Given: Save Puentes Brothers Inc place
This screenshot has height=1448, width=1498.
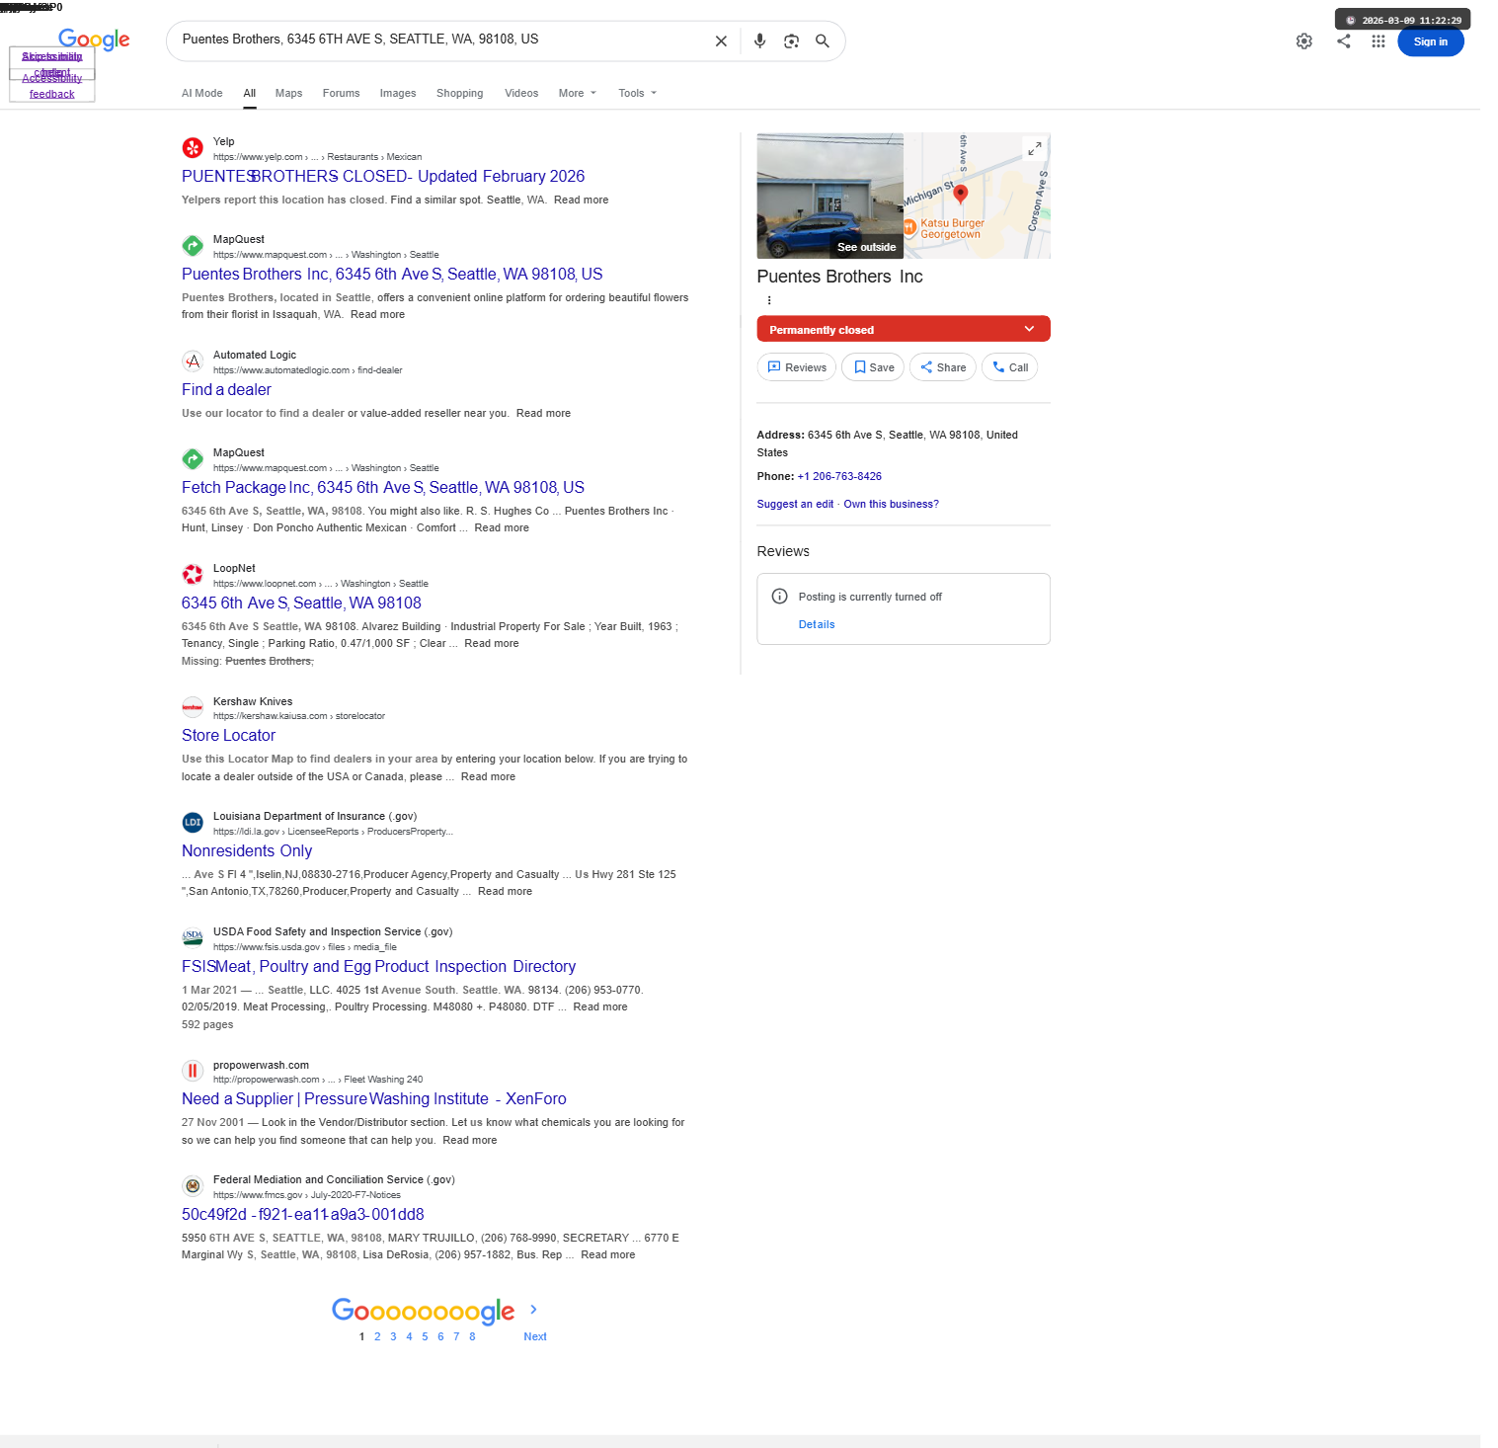Looking at the screenshot, I should tap(874, 367).
